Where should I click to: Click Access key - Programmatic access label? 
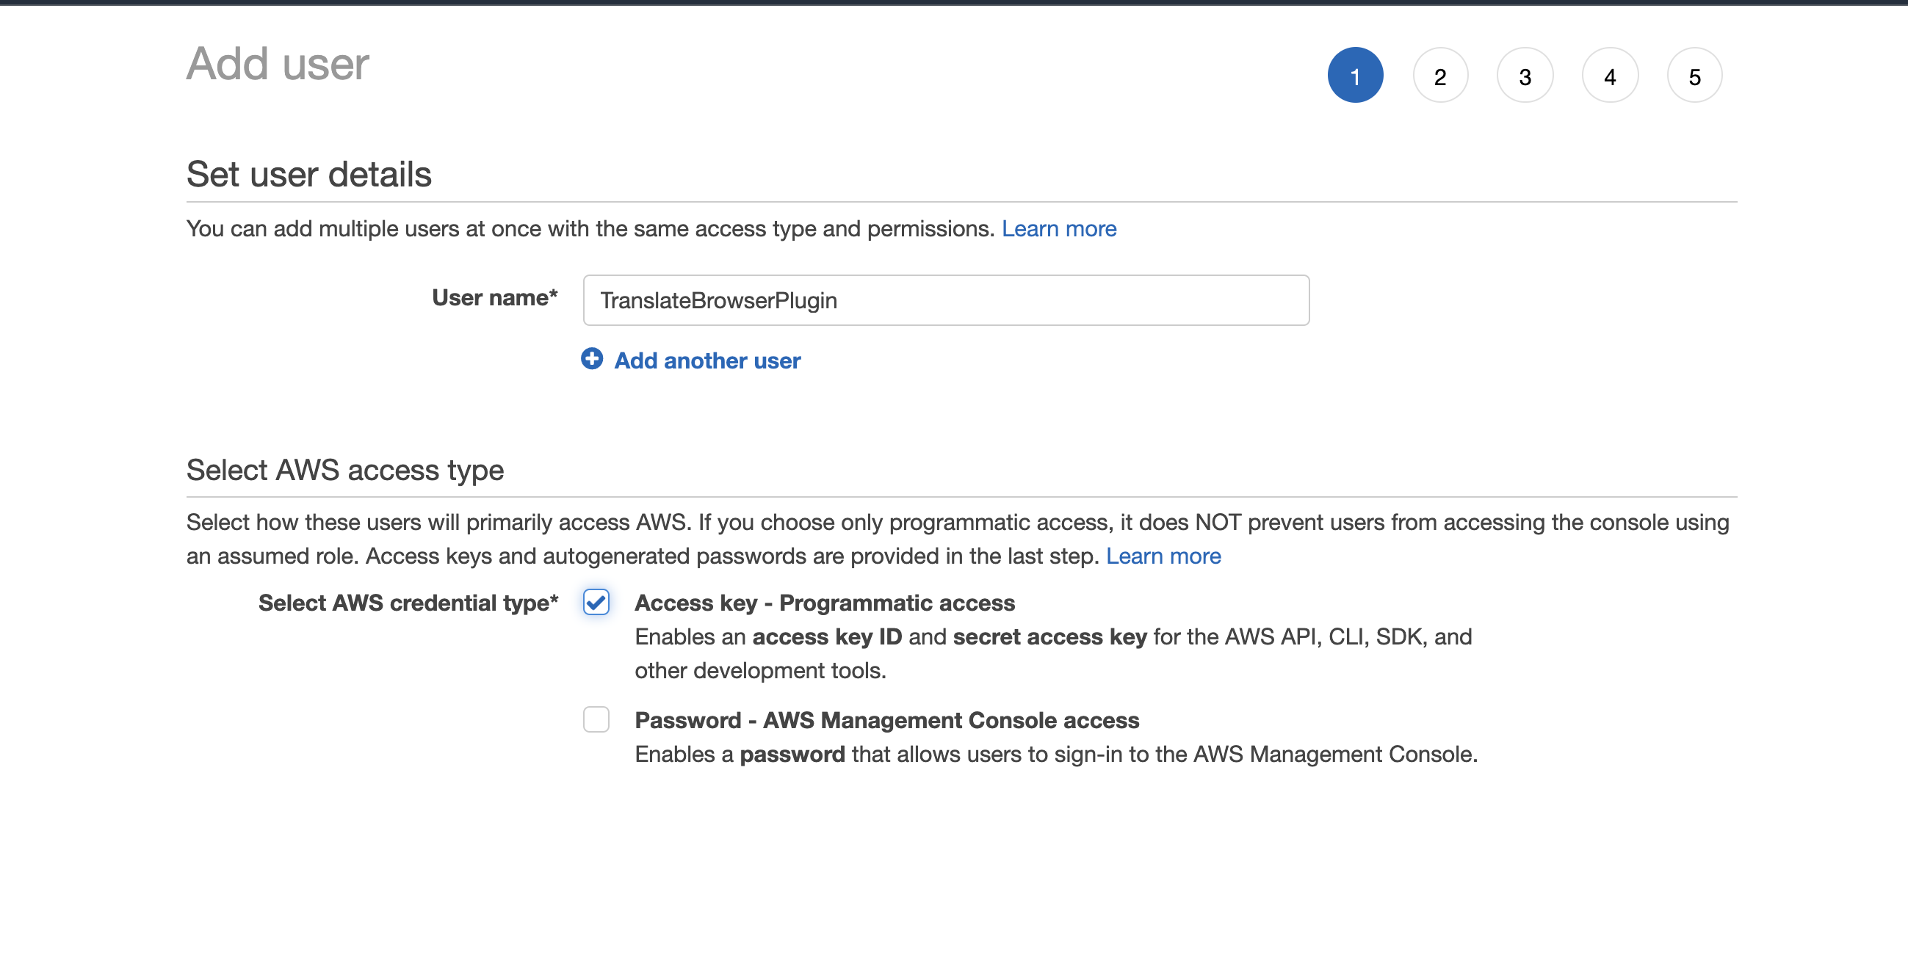(823, 603)
